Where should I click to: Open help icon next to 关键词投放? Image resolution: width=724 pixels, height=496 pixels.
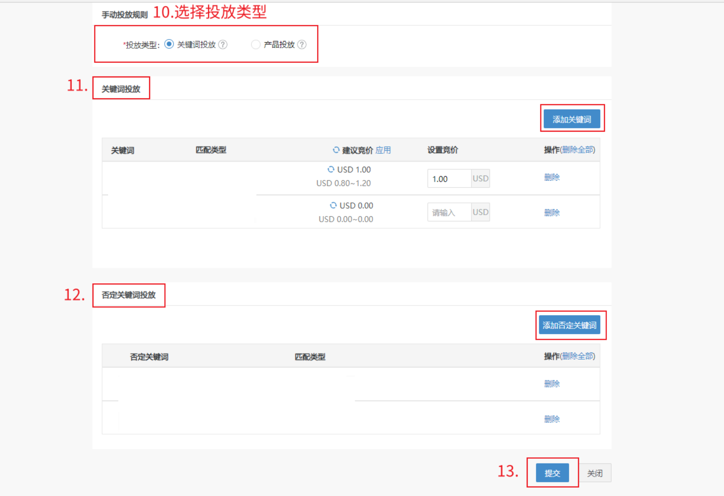pyautogui.click(x=223, y=44)
